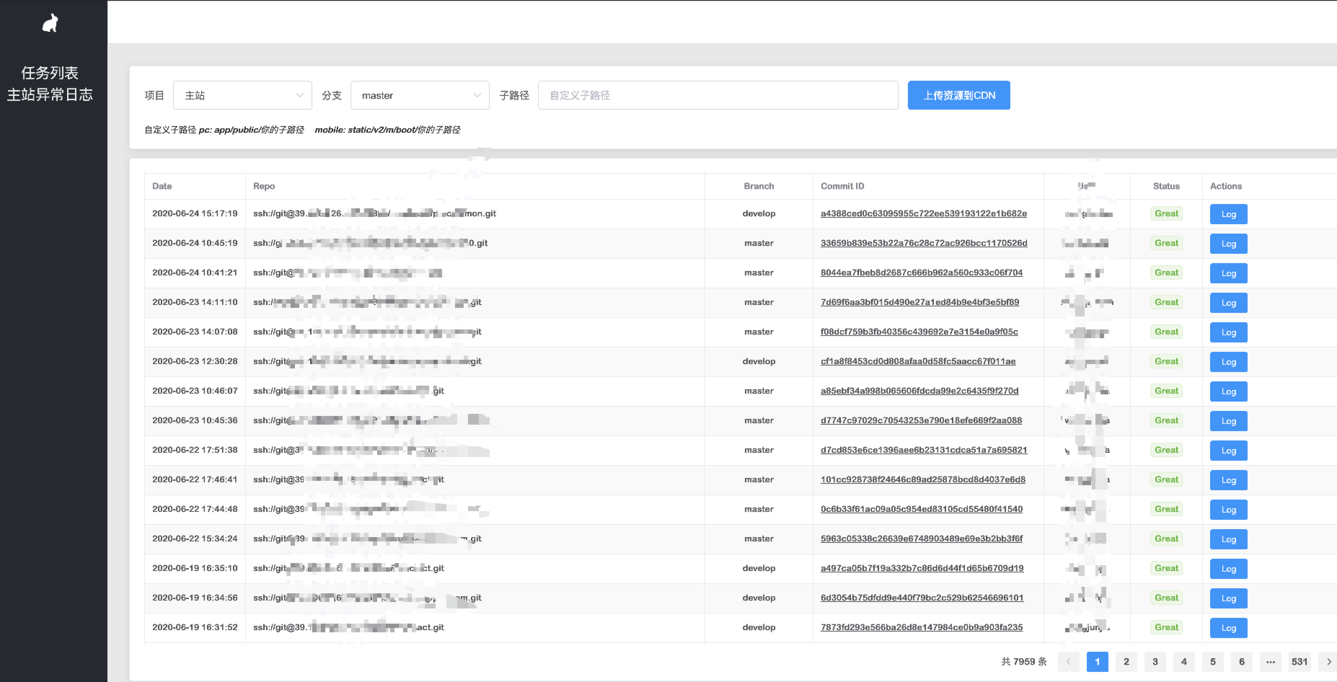Select 任务列表 in the sidebar

tap(50, 72)
